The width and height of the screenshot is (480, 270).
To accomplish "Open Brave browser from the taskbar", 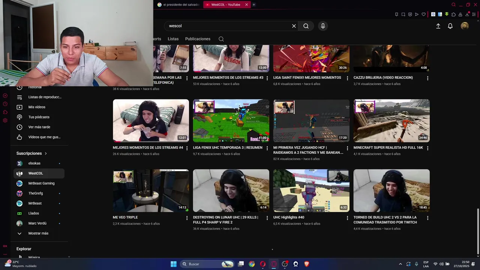I will pyautogui.click(x=306, y=264).
